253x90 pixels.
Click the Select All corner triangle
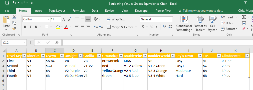click(x=4, y=51)
